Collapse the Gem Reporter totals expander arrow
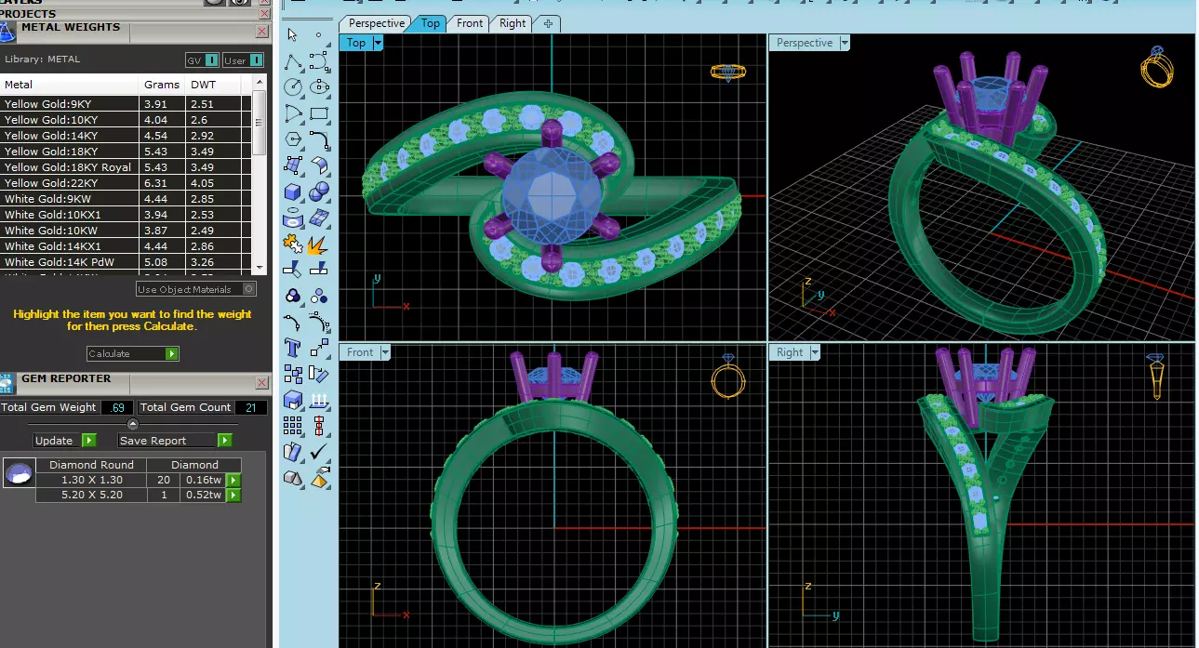This screenshot has height=648, width=1199. (132, 424)
